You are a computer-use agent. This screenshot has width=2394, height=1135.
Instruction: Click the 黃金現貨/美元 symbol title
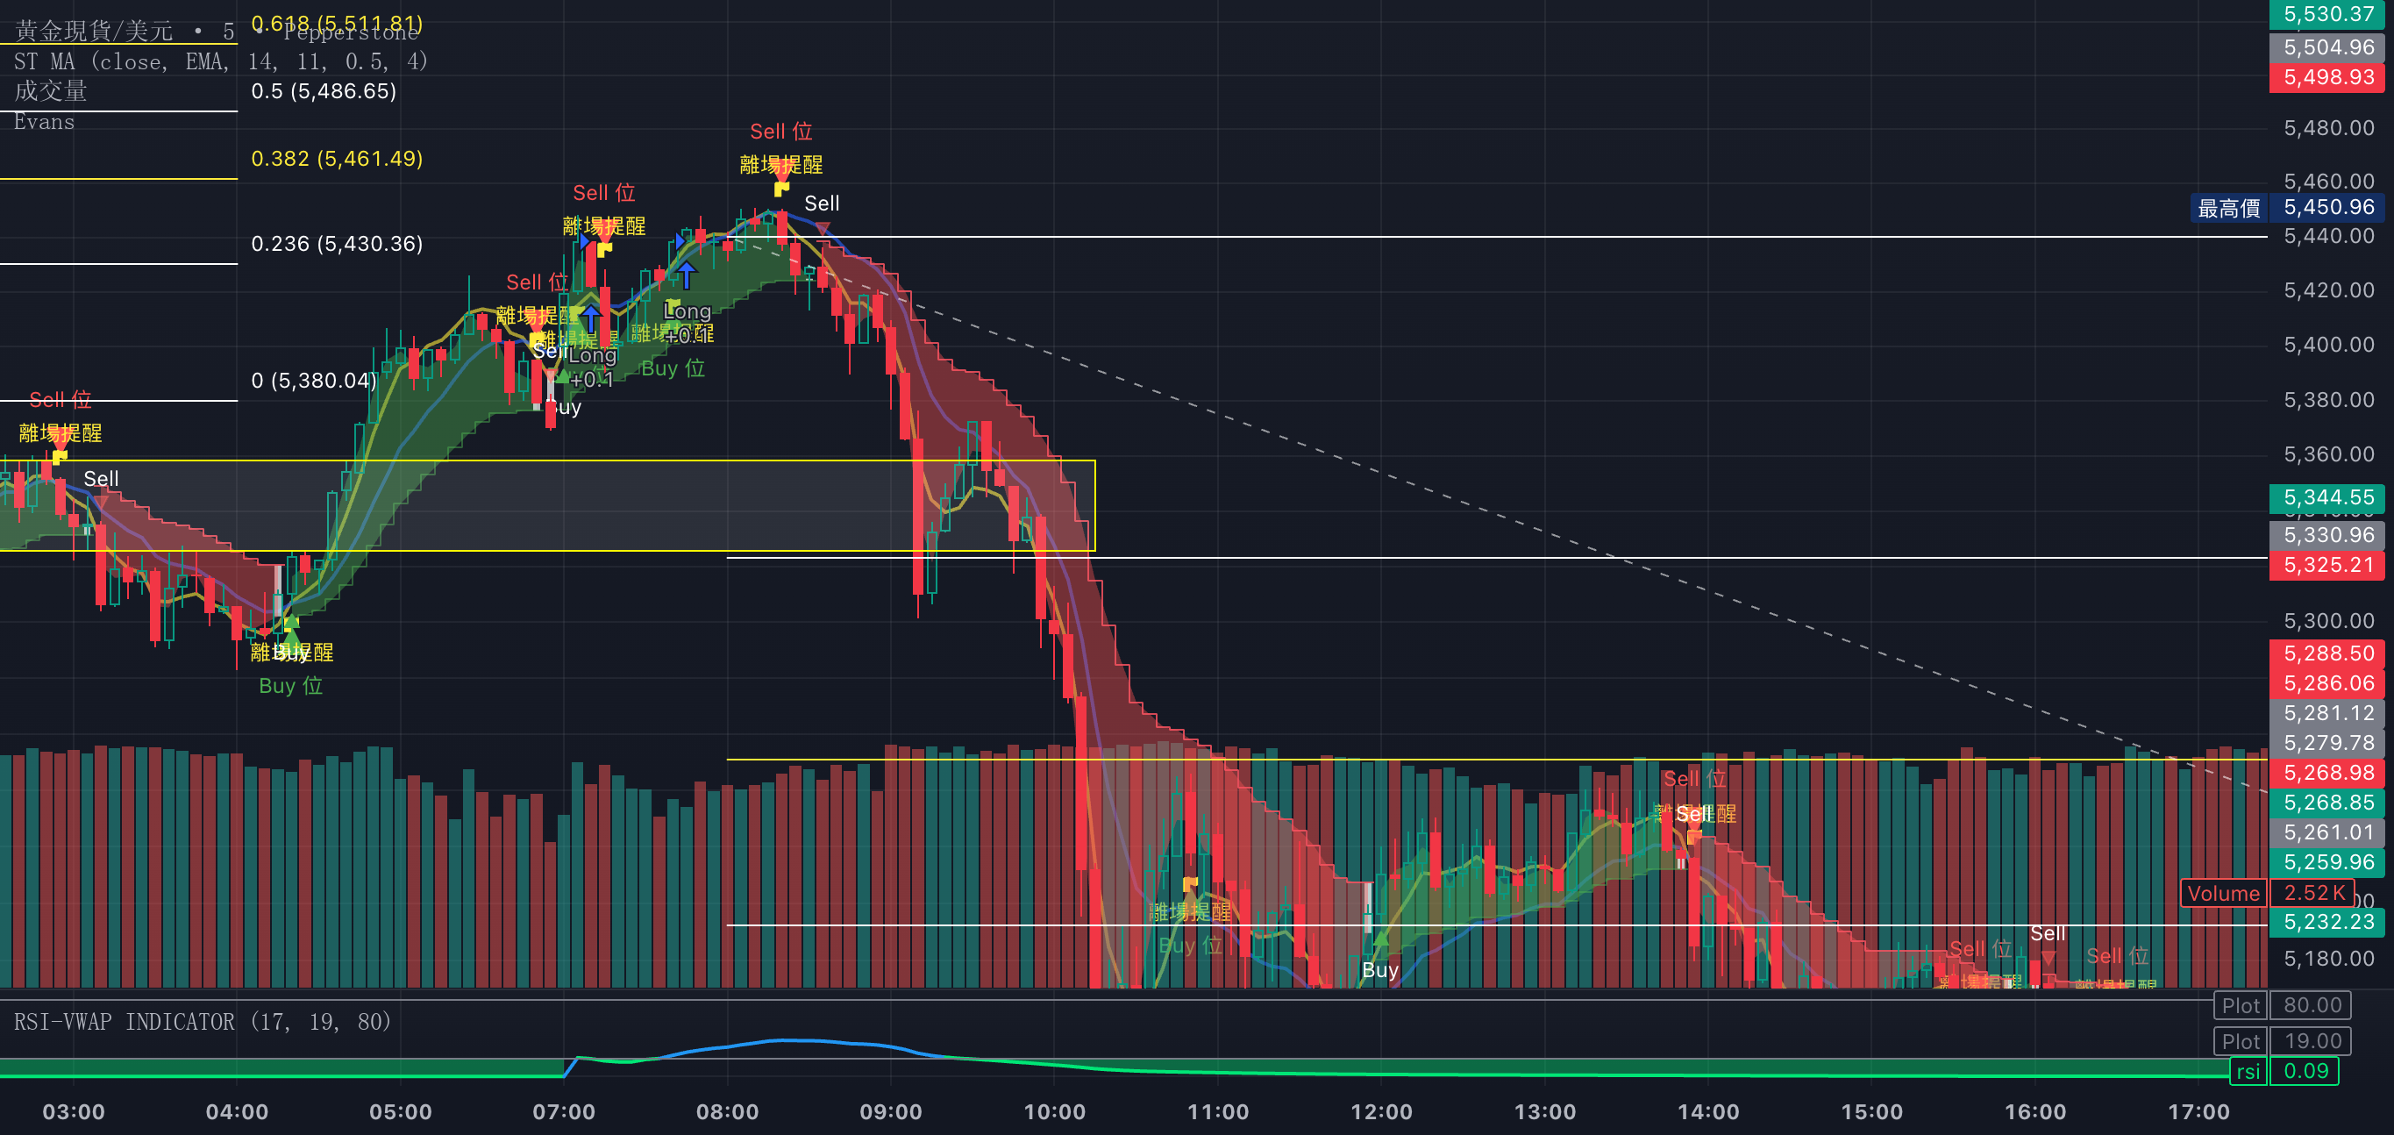pos(94,32)
